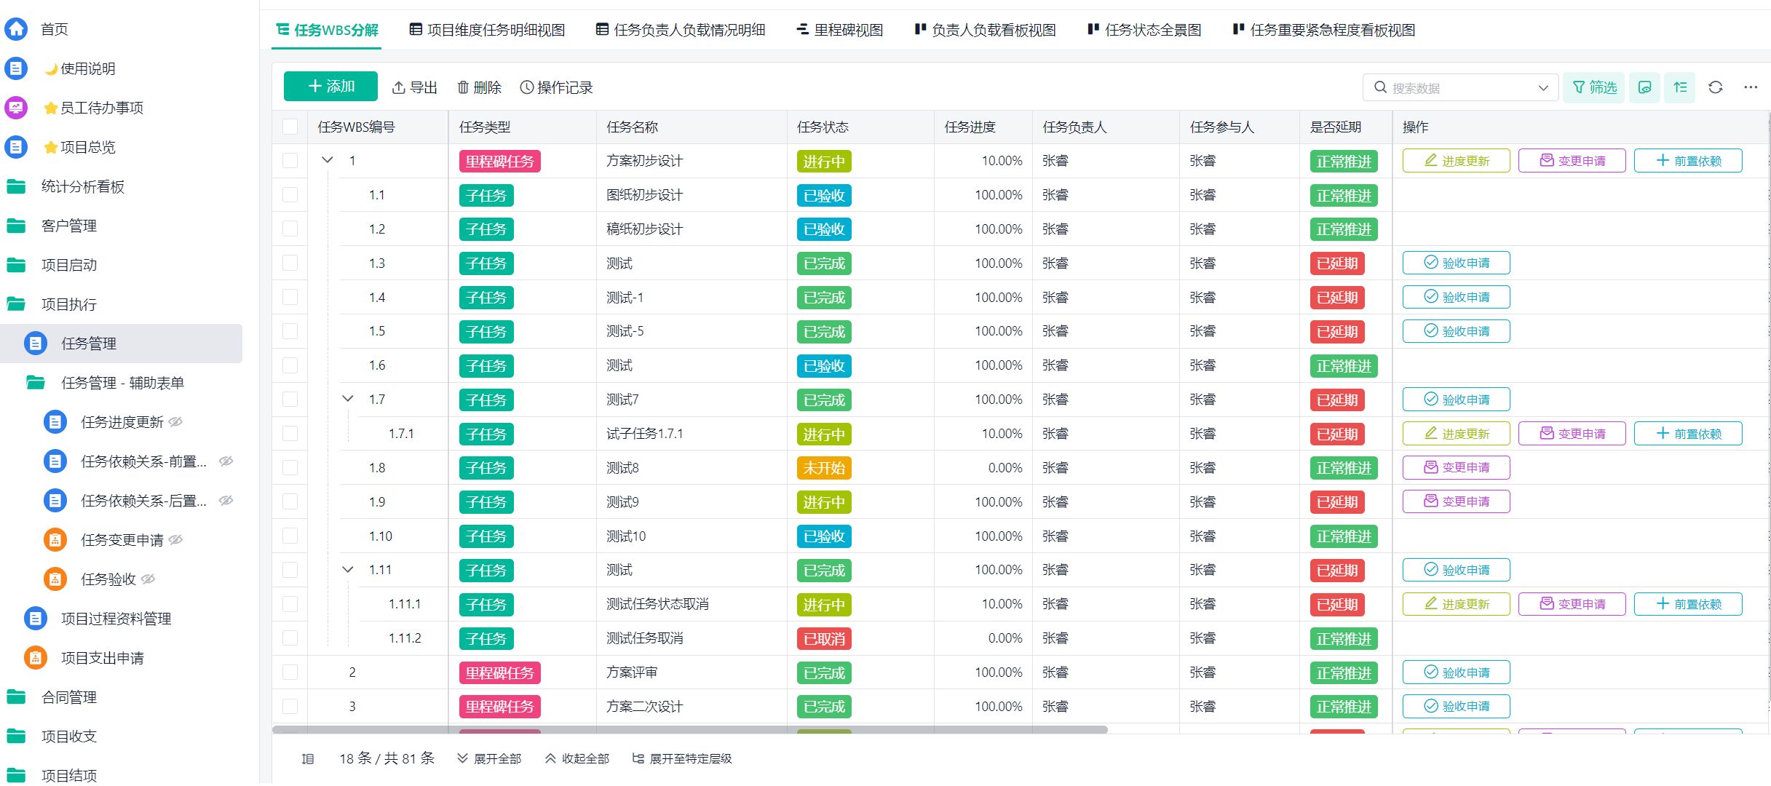Tick the checkbox for row 1.3

coord(290,263)
